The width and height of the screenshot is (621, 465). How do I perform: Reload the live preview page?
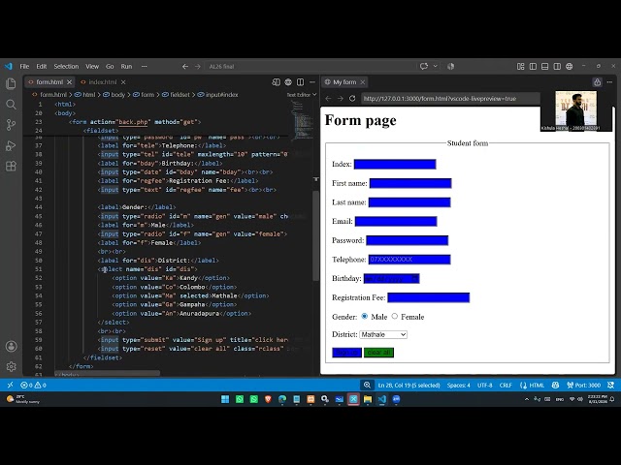pyautogui.click(x=352, y=99)
